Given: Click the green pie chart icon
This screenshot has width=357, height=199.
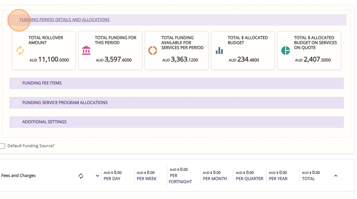Looking at the screenshot, I should tap(286, 51).
